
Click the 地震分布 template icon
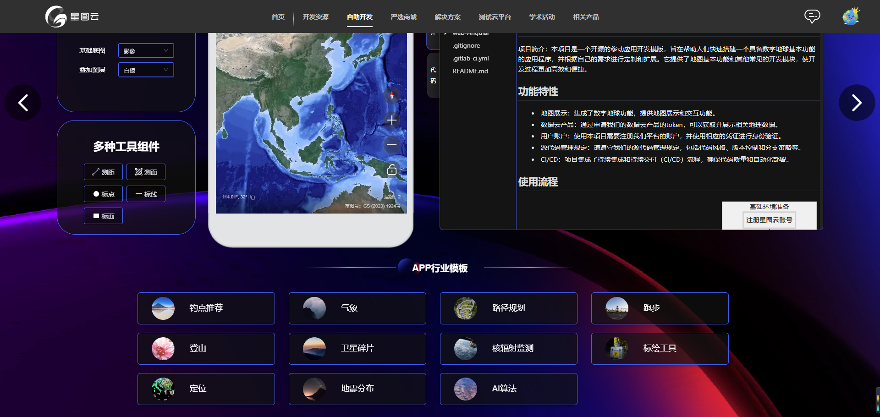pos(314,389)
